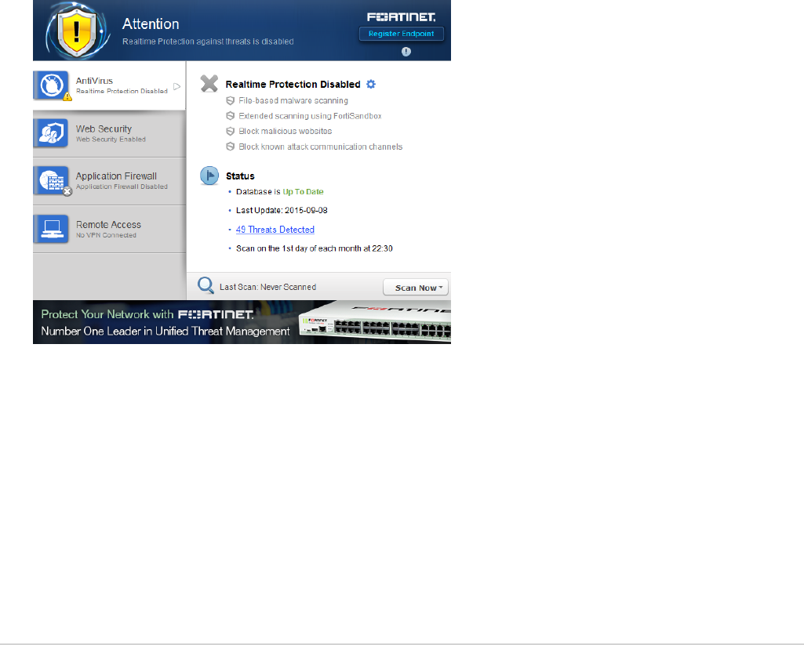Click the Status flag icon
The width and height of the screenshot is (804, 645).
[x=209, y=176]
